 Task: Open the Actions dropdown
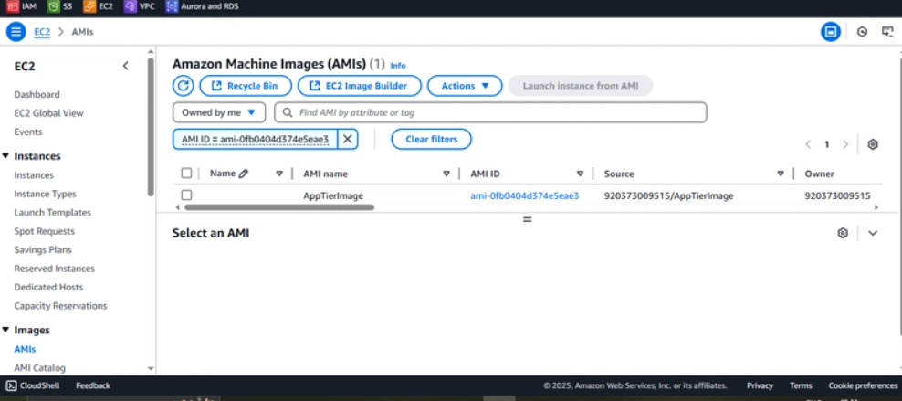tap(465, 86)
